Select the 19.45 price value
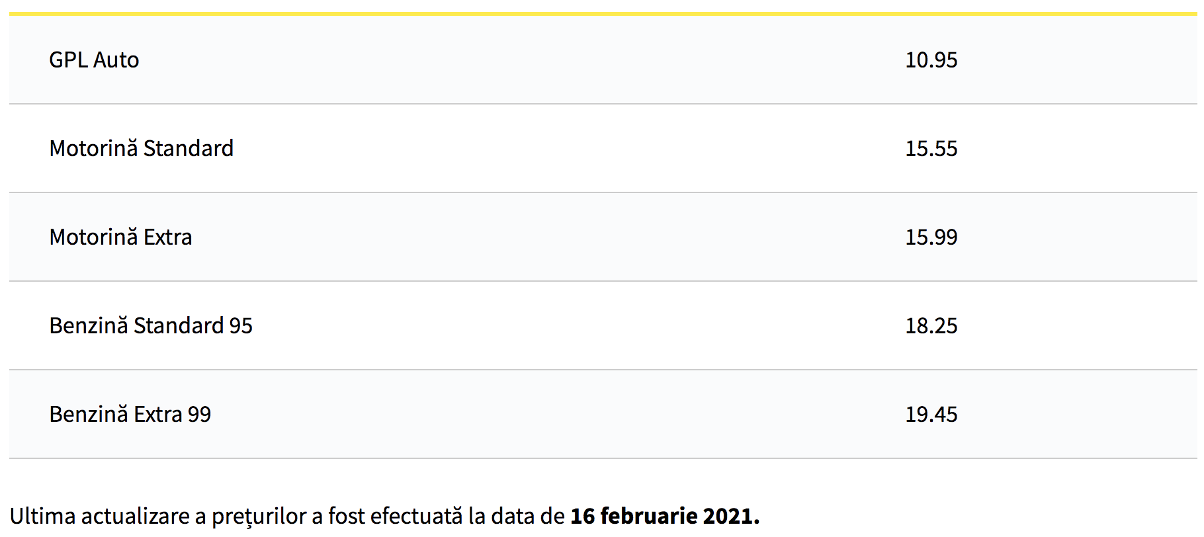The image size is (1204, 537). click(931, 415)
